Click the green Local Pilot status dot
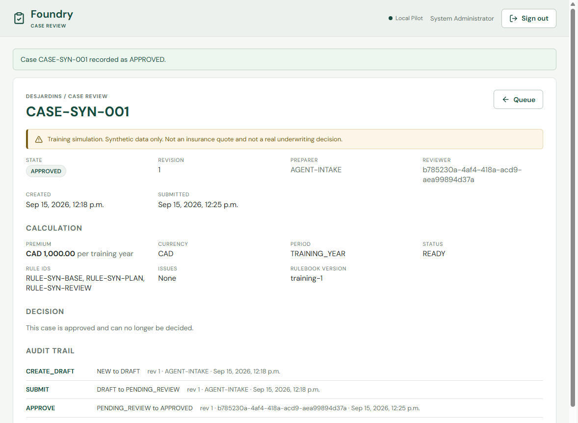This screenshot has height=423, width=578. pyautogui.click(x=391, y=18)
